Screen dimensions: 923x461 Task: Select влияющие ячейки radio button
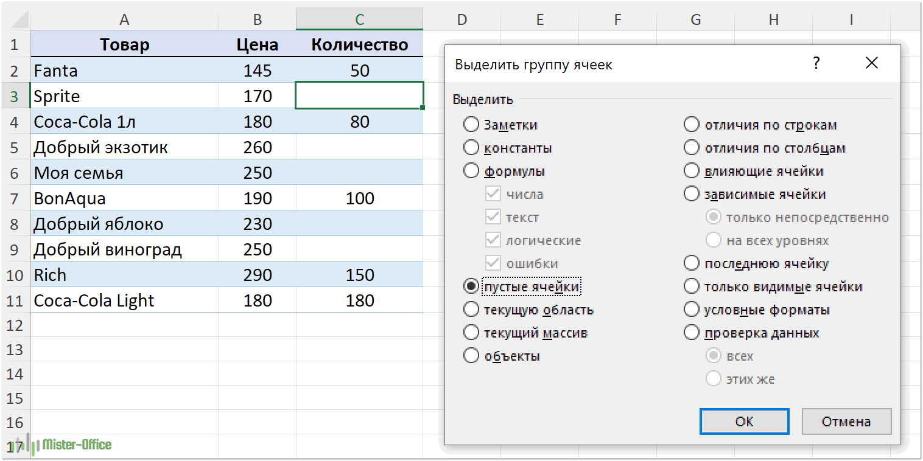692,171
